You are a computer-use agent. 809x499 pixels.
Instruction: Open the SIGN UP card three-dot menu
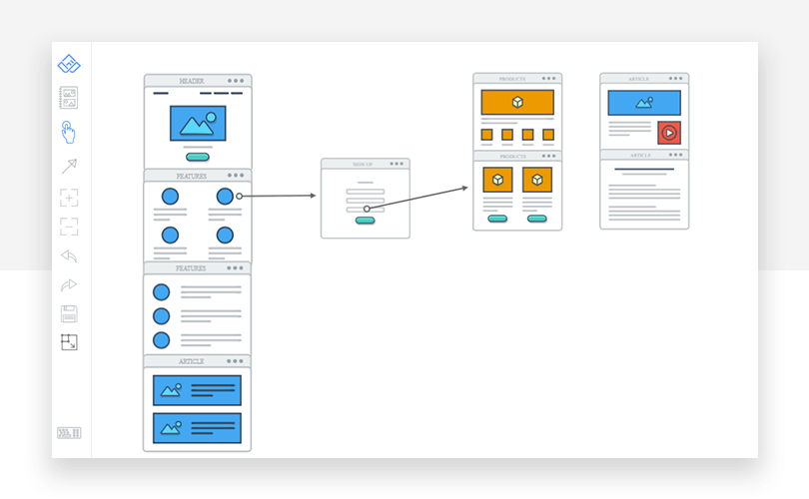tap(397, 164)
